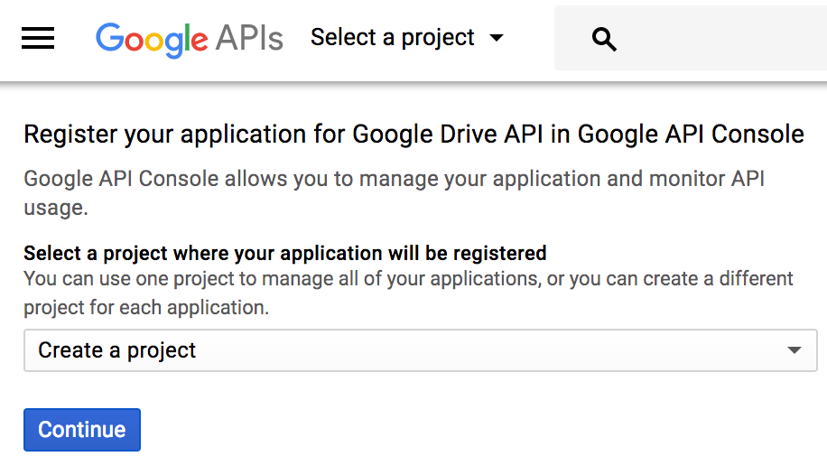The height and width of the screenshot is (475, 827).
Task: Click the bold Select a project where label
Action: (284, 253)
